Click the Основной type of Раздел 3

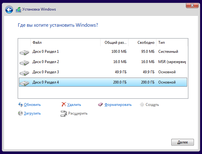click(x=167, y=72)
